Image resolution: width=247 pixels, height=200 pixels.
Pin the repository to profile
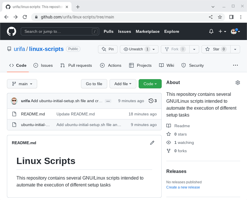pyautogui.click(x=108, y=49)
